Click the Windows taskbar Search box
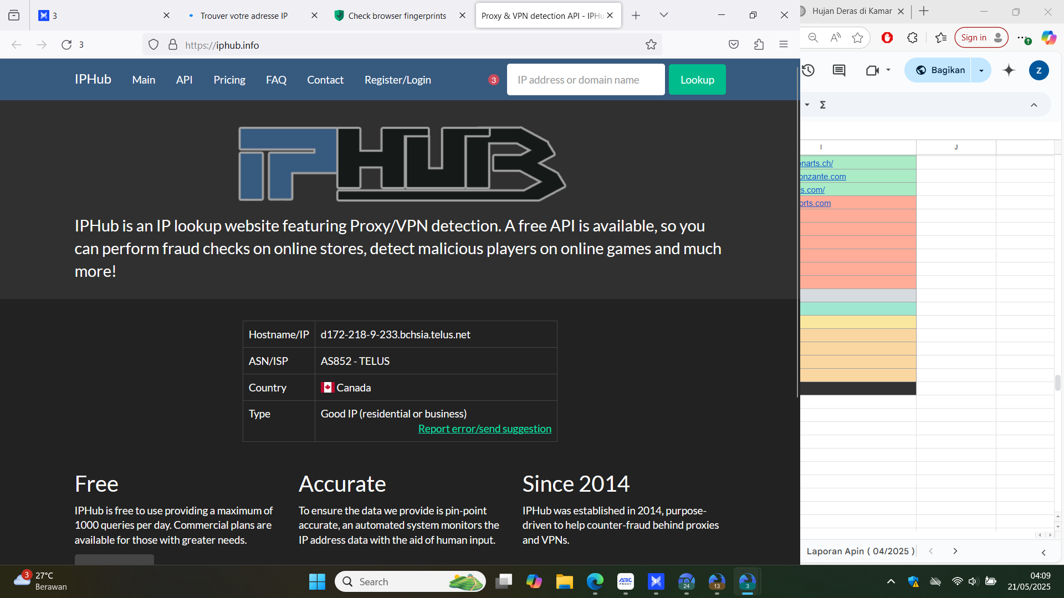 410,582
